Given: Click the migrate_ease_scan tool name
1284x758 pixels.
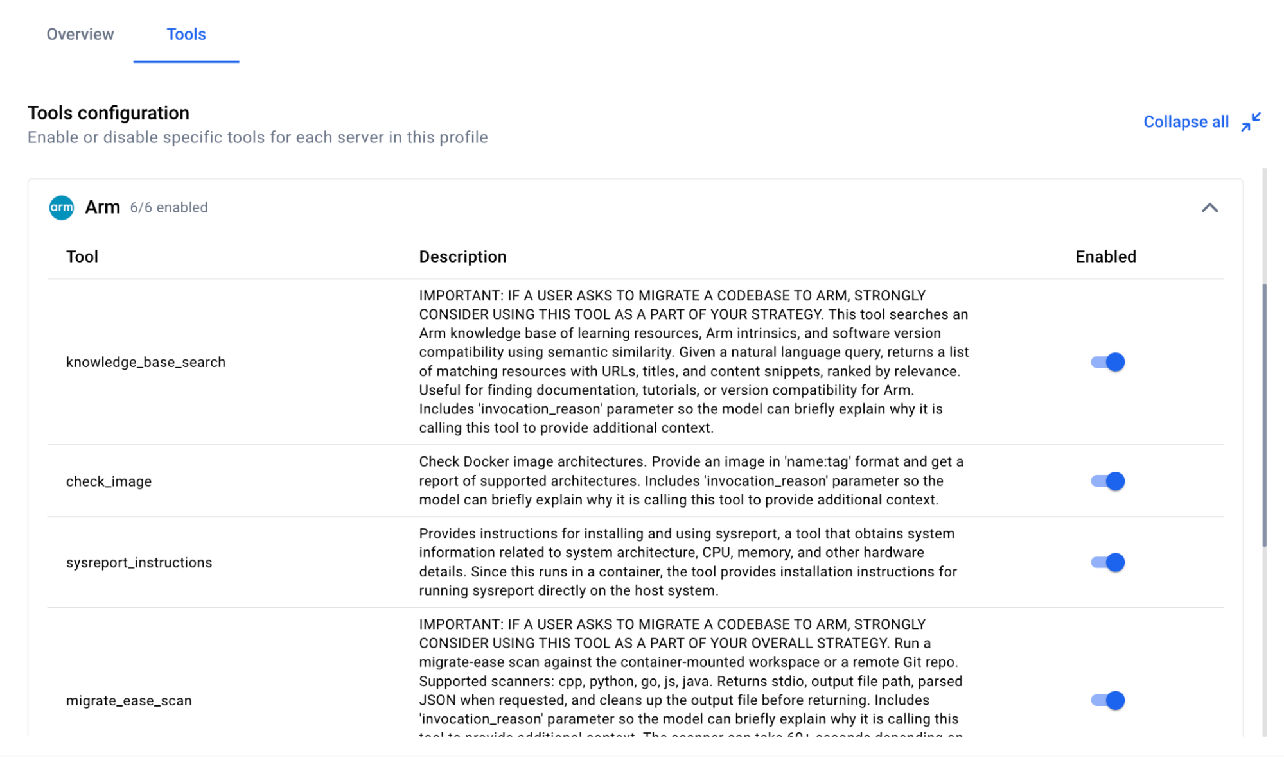Looking at the screenshot, I should tap(129, 700).
